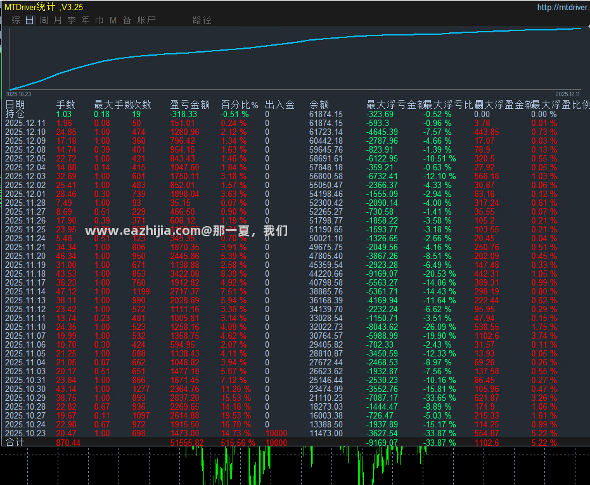Select date 2025.11.18 in the table

click(x=25, y=274)
